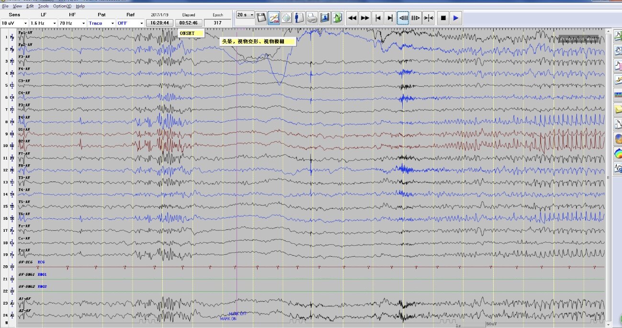The width and height of the screenshot is (622, 328).
Task: Click the MARK OFF label
Action: tap(238, 314)
